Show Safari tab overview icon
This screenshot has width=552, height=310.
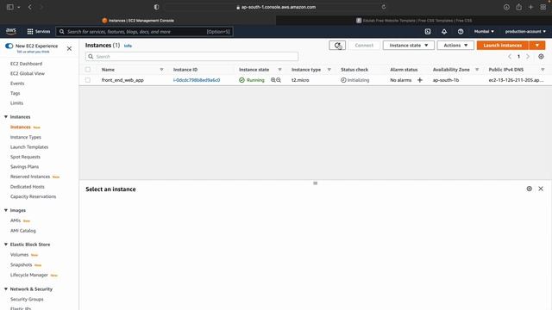click(x=543, y=7)
